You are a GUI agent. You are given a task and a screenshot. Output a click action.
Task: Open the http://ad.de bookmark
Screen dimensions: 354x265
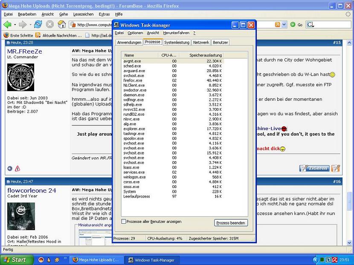click(x=99, y=35)
